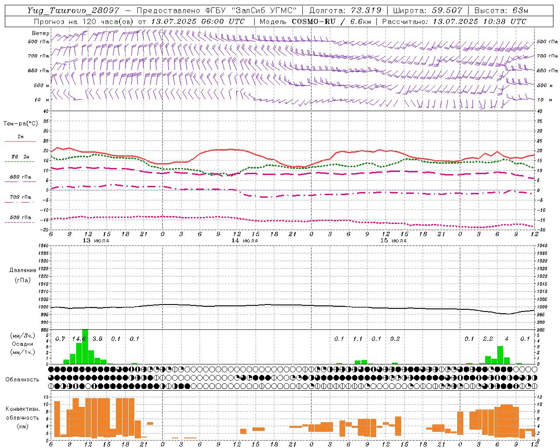Click the 0.2 precipitation value
The image size is (560, 448).
[395, 339]
